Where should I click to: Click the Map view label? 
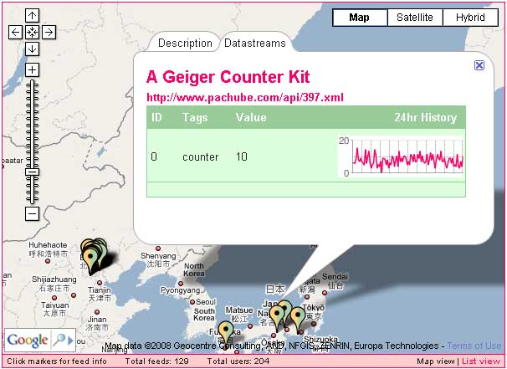tap(436, 361)
